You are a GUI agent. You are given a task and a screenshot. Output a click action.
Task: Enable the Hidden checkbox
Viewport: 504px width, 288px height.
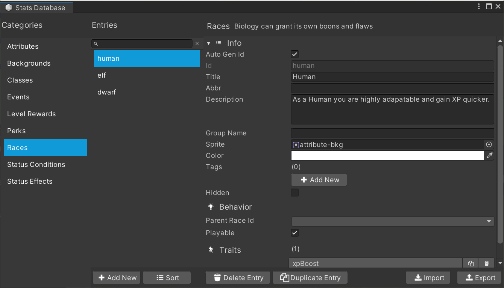(x=295, y=193)
